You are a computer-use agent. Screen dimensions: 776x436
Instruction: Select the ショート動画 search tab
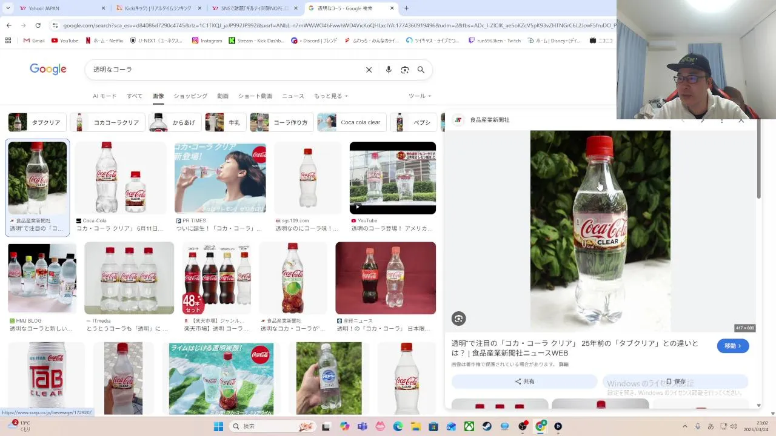(255, 96)
